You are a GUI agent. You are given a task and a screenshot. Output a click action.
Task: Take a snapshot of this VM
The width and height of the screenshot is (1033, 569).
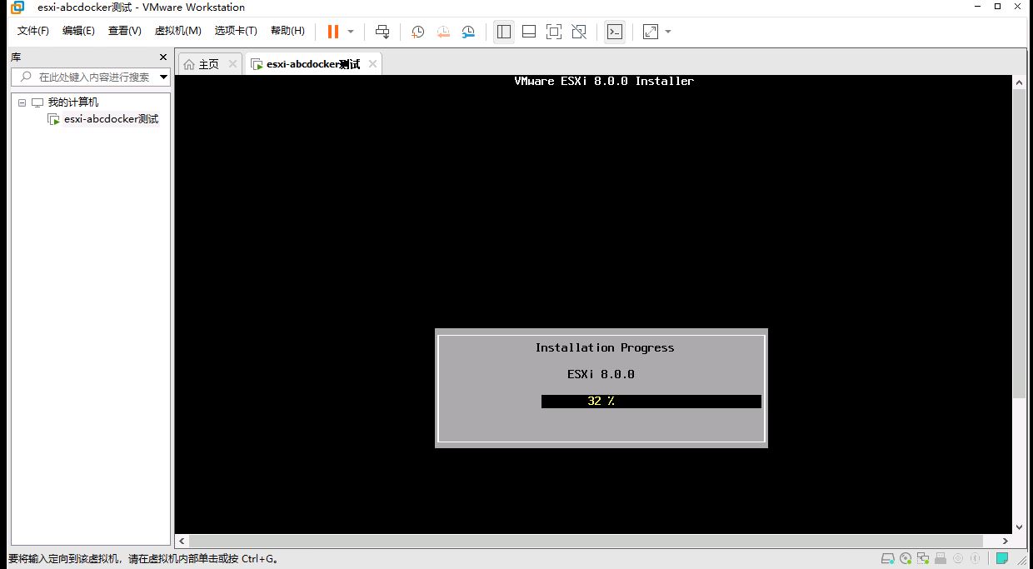tap(417, 32)
